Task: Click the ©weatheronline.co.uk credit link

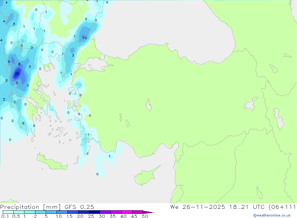Action: pyautogui.click(x=272, y=215)
